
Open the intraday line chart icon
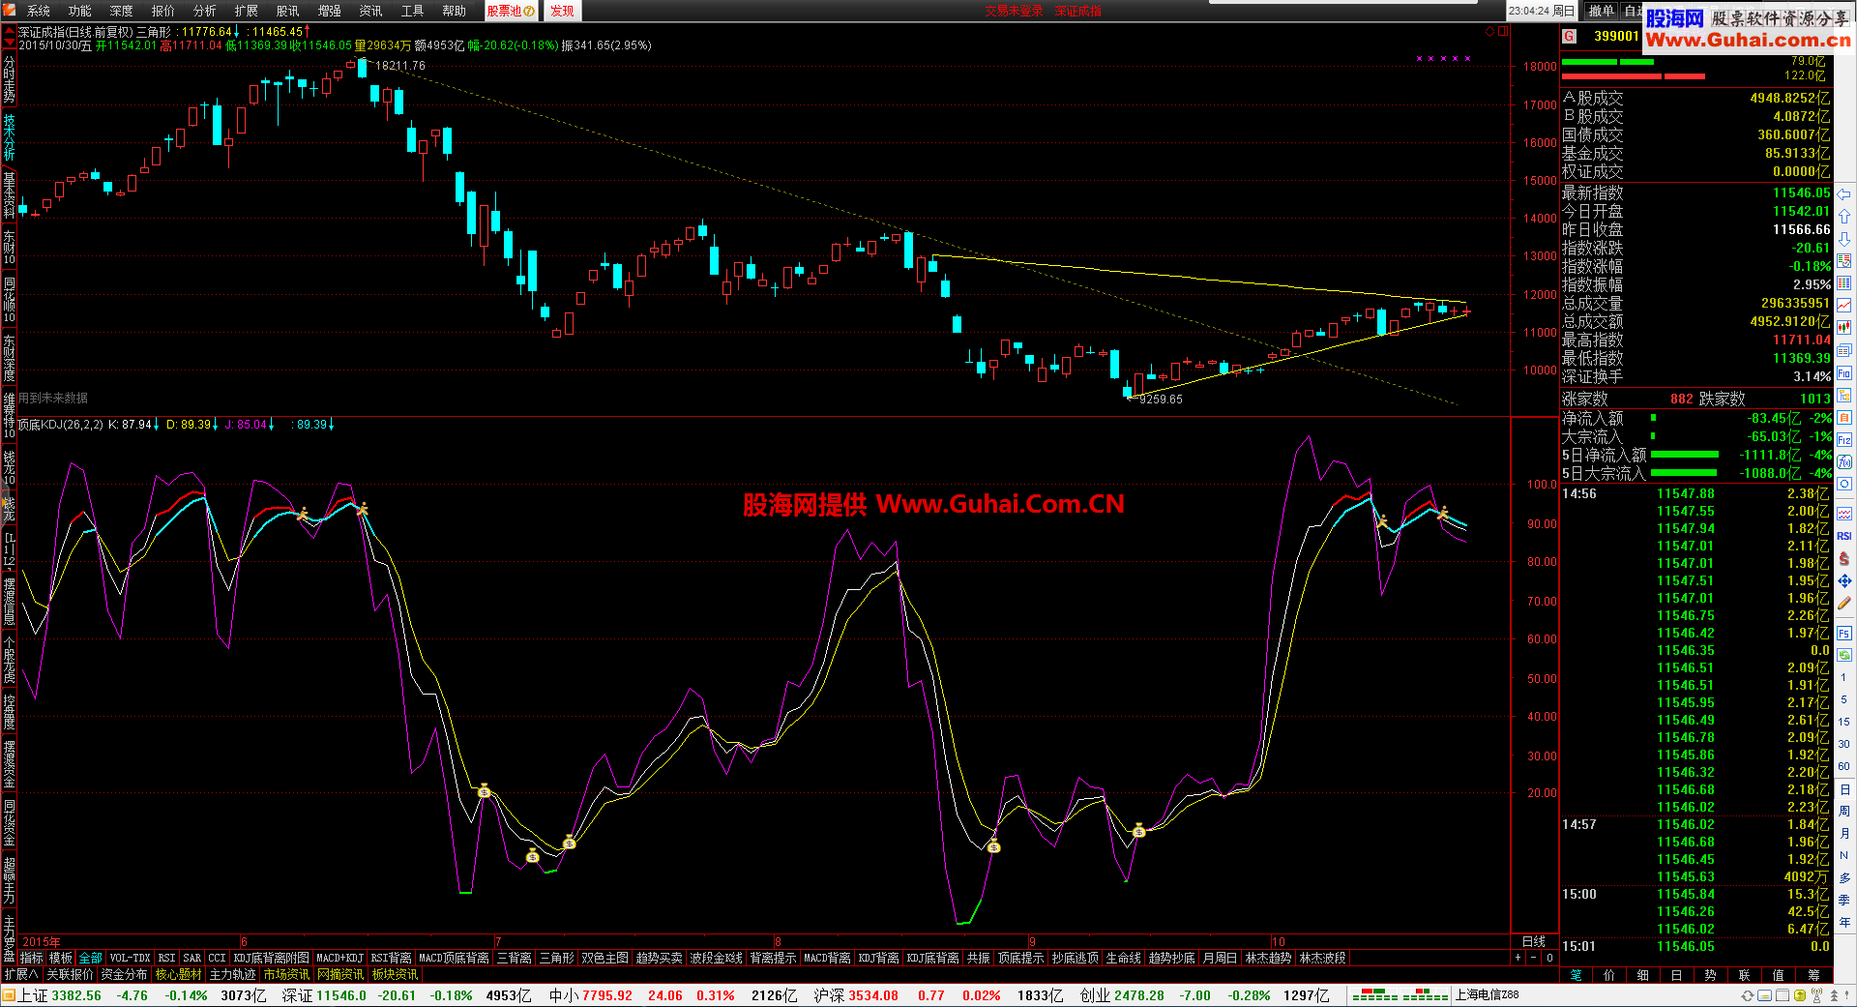click(1844, 306)
